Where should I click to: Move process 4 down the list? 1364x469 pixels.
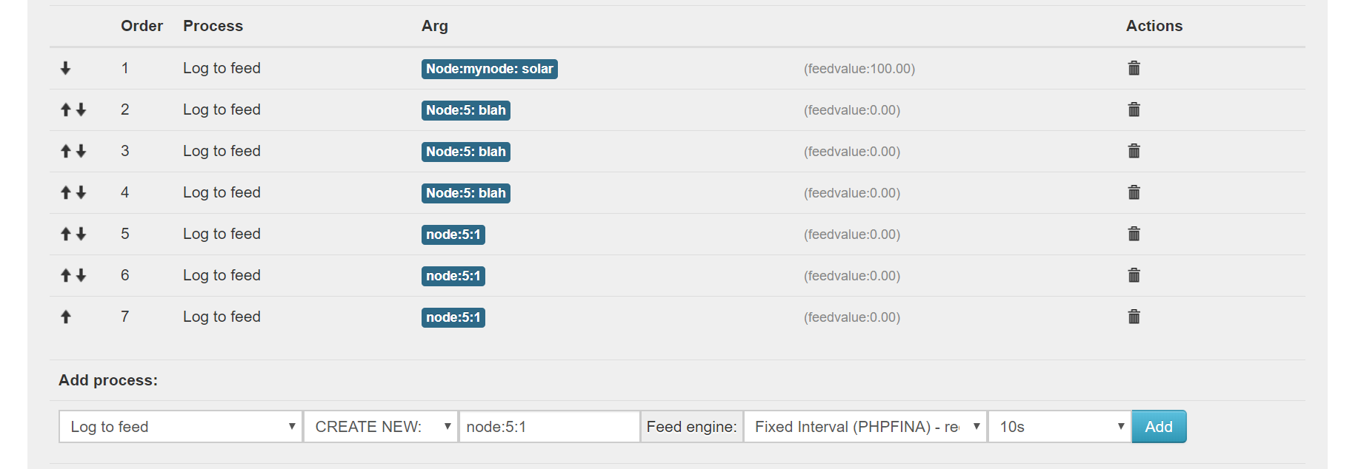80,192
